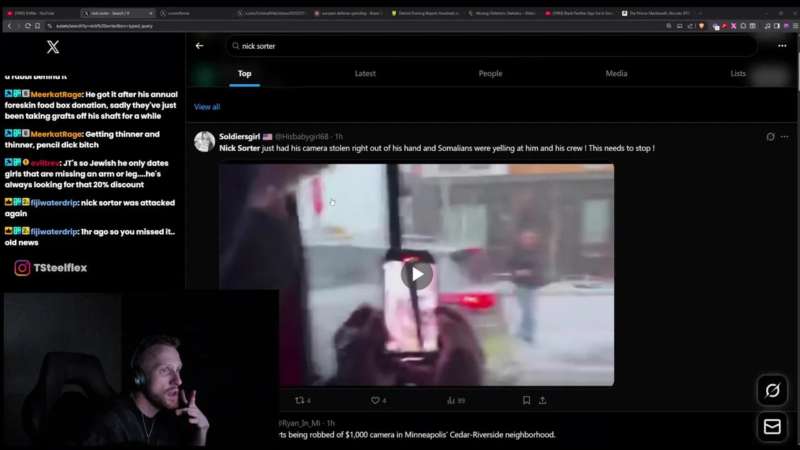Open the x.com/home browser tab
The image size is (800, 450).
pos(195,13)
